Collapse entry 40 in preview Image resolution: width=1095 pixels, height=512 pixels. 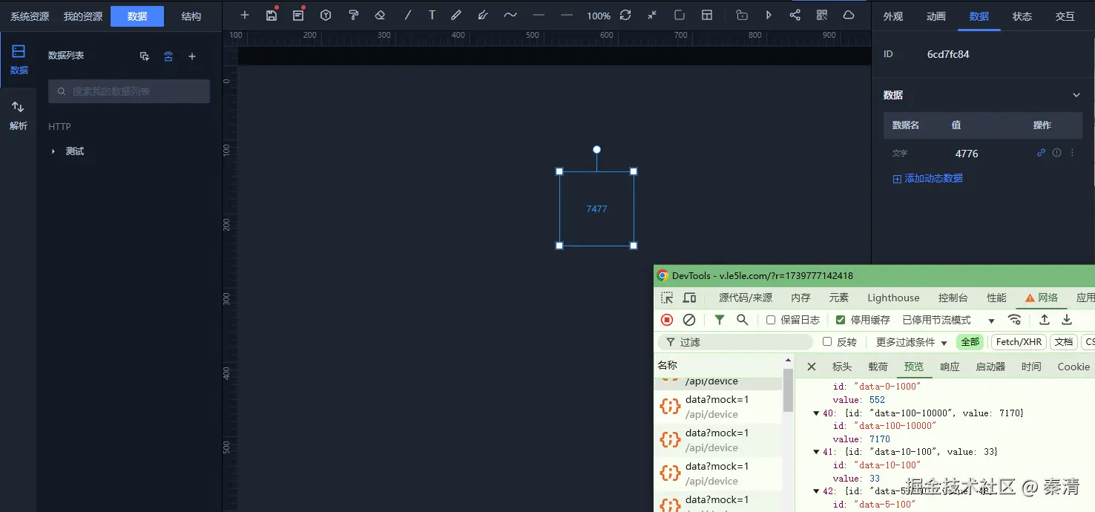816,413
